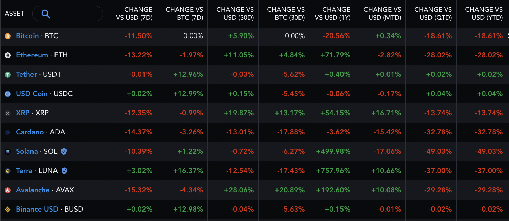This screenshot has height=221, width=509.
Task: Open the Bitcoin asset link
Action: [x=27, y=36]
